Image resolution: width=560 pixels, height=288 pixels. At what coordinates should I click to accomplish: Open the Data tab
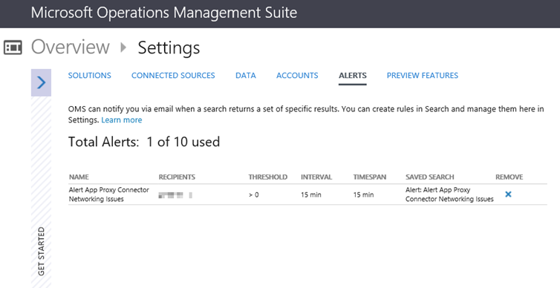click(x=246, y=75)
